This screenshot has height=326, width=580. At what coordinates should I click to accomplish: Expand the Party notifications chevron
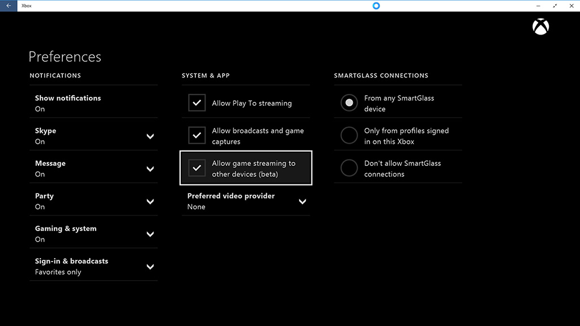tap(150, 201)
